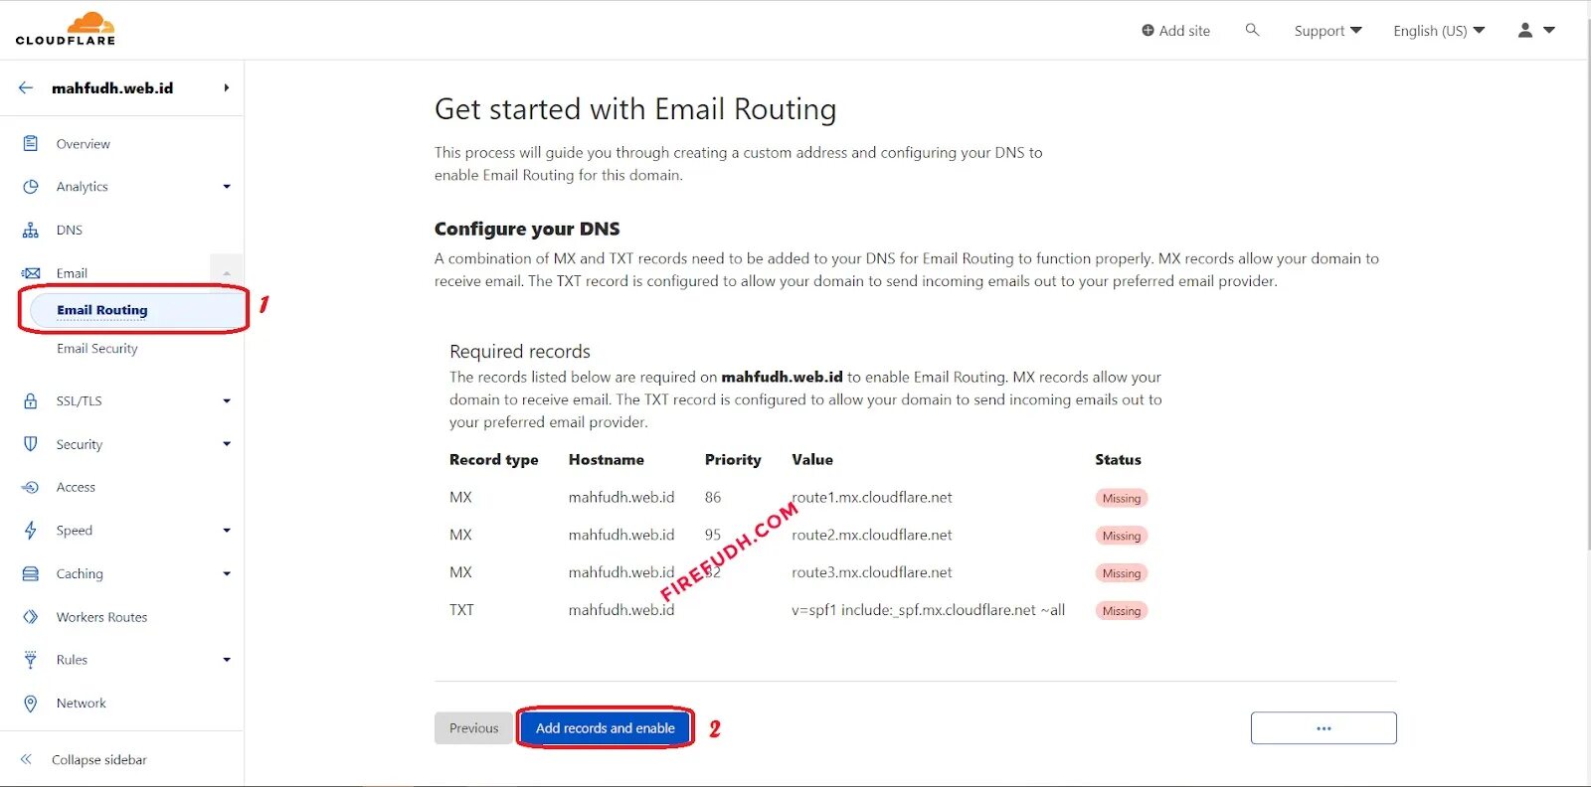Image resolution: width=1591 pixels, height=787 pixels.
Task: Click the collapse sidebar double-chevron icon
Action: (26, 759)
